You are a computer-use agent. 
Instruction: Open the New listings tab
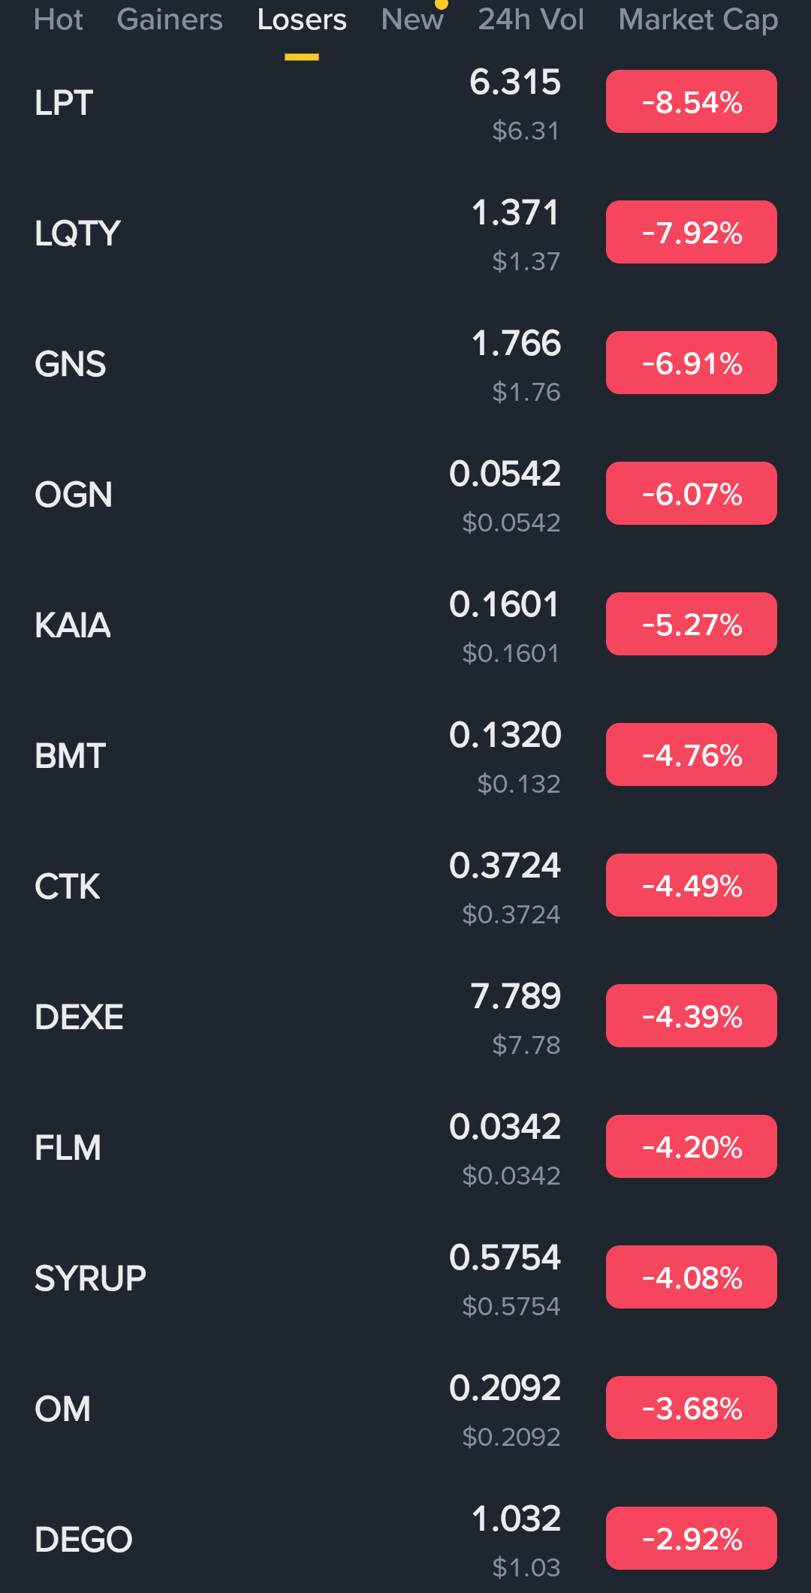[x=412, y=20]
